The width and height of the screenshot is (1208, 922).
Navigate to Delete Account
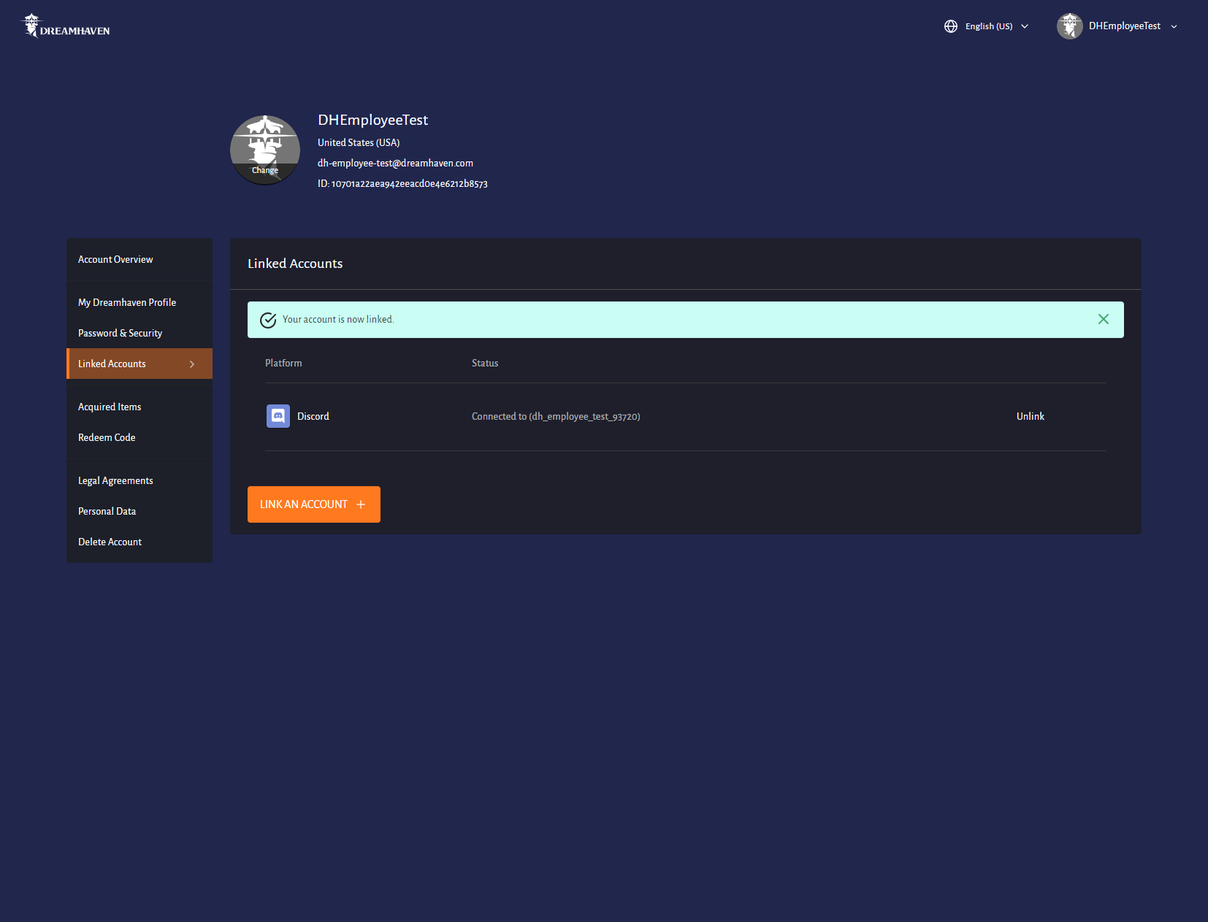[x=110, y=542]
